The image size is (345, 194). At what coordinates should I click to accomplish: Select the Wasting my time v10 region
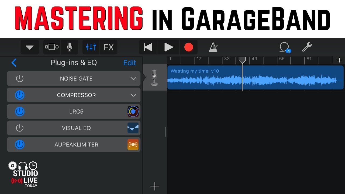255,78
